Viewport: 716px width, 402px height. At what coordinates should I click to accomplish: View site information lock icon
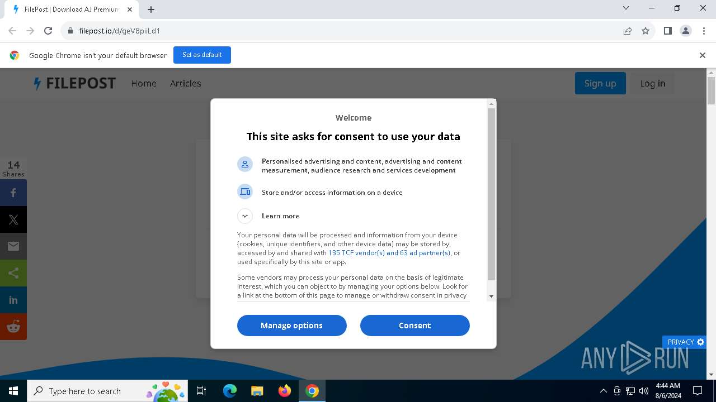click(70, 31)
